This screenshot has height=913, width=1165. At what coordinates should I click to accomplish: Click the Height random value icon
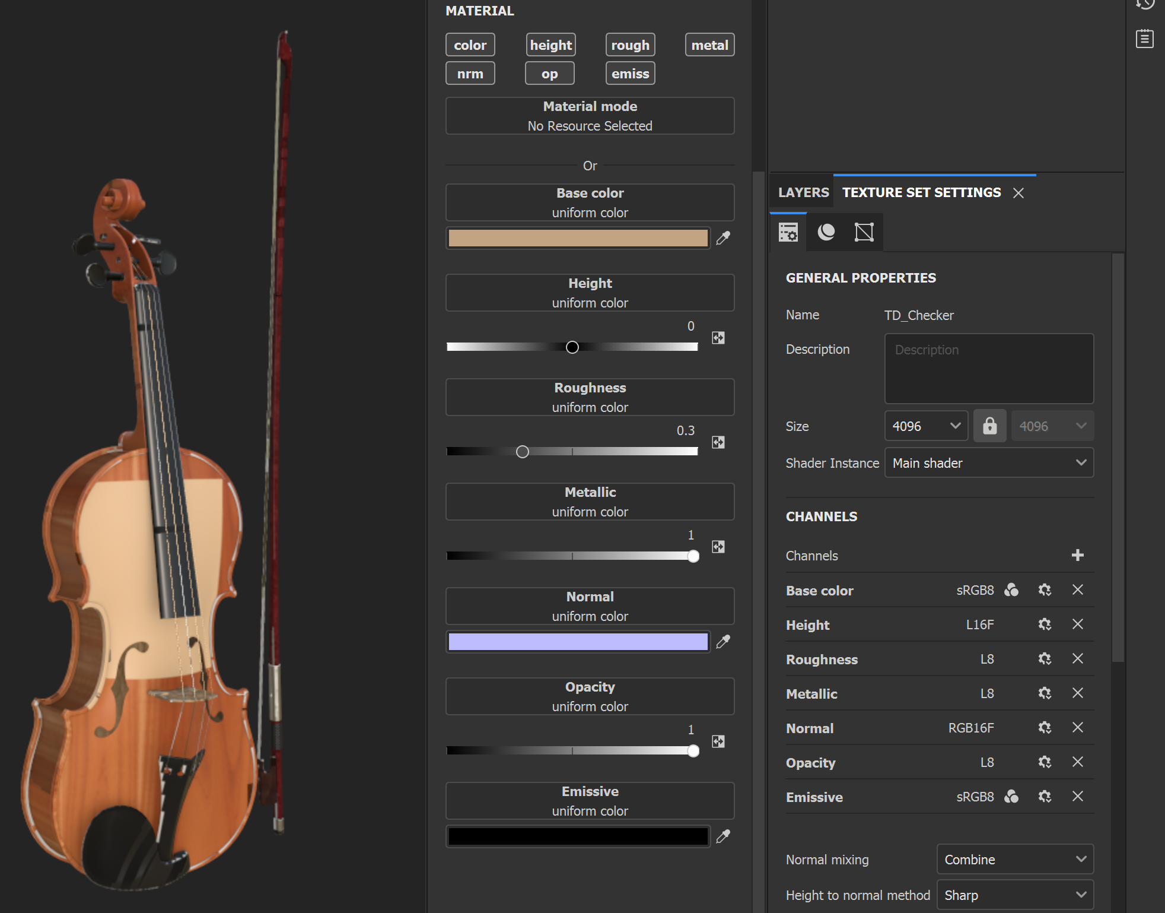(x=718, y=338)
